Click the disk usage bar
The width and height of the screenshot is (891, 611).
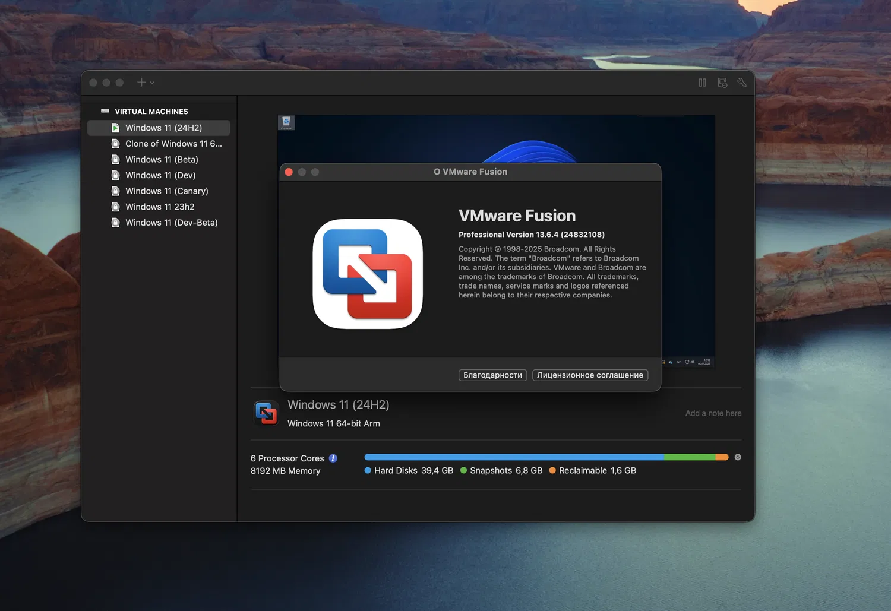[546, 457]
